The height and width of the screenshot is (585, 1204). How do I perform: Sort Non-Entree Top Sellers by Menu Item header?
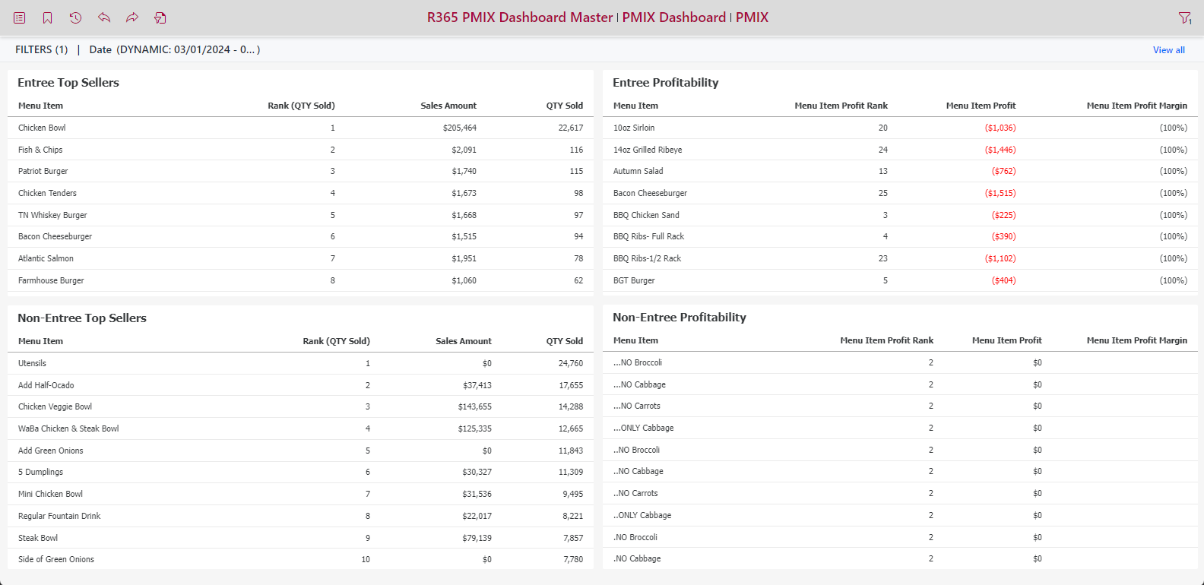pos(41,341)
